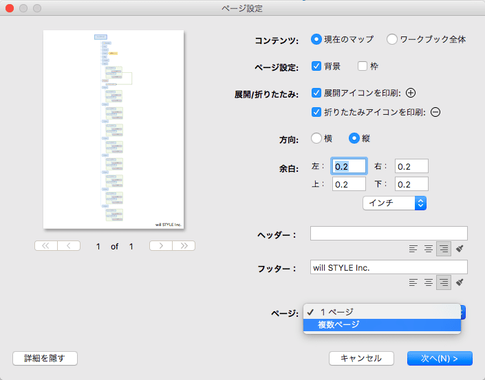Click the キャンセル button
The image size is (485, 380).
(x=361, y=359)
